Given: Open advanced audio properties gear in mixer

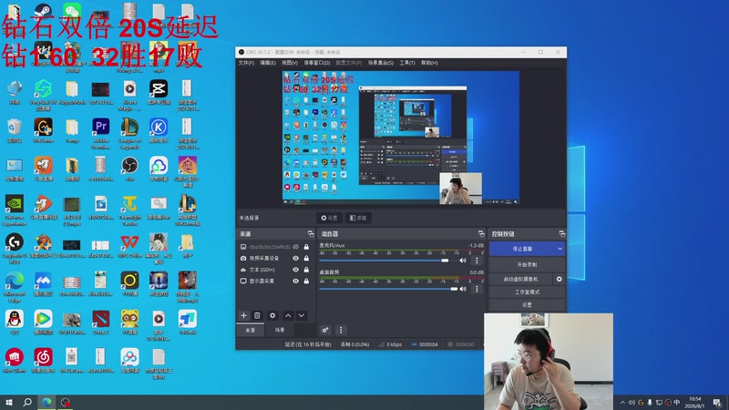Looking at the screenshot, I should tap(325, 330).
